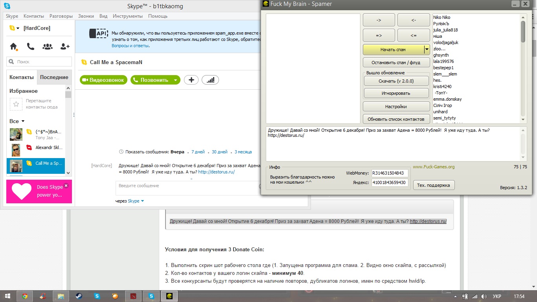This screenshot has height=302, width=537.
Task: Click Обновить список контактов button
Action: tap(396, 119)
